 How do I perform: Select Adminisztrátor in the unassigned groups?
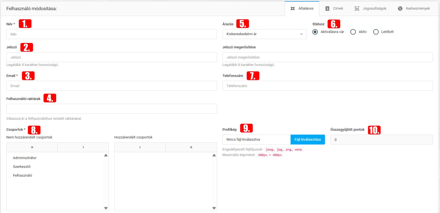(25, 158)
